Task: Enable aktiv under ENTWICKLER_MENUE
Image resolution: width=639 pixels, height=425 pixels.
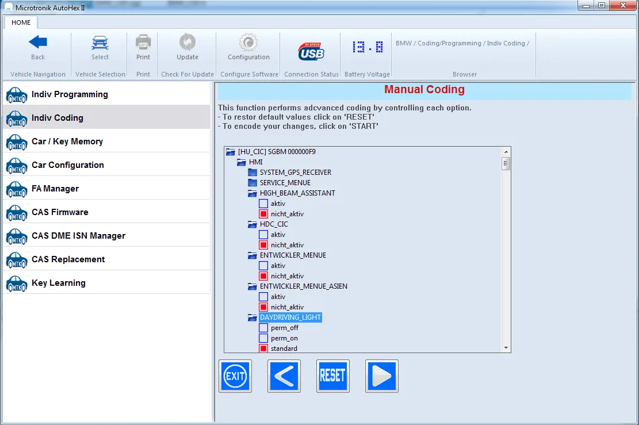Action: (x=263, y=266)
